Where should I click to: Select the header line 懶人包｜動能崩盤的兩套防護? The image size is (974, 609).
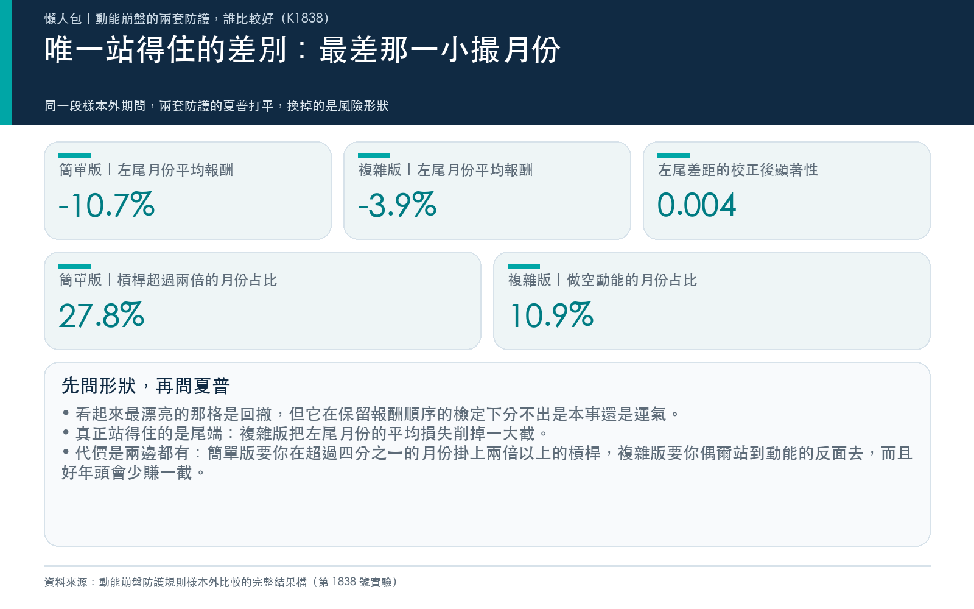pyautogui.click(x=186, y=19)
